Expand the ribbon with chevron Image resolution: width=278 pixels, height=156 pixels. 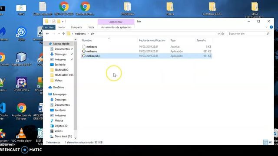point(266,27)
